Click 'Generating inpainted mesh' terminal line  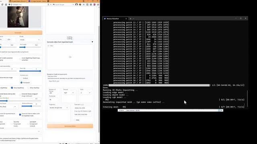click(134, 102)
